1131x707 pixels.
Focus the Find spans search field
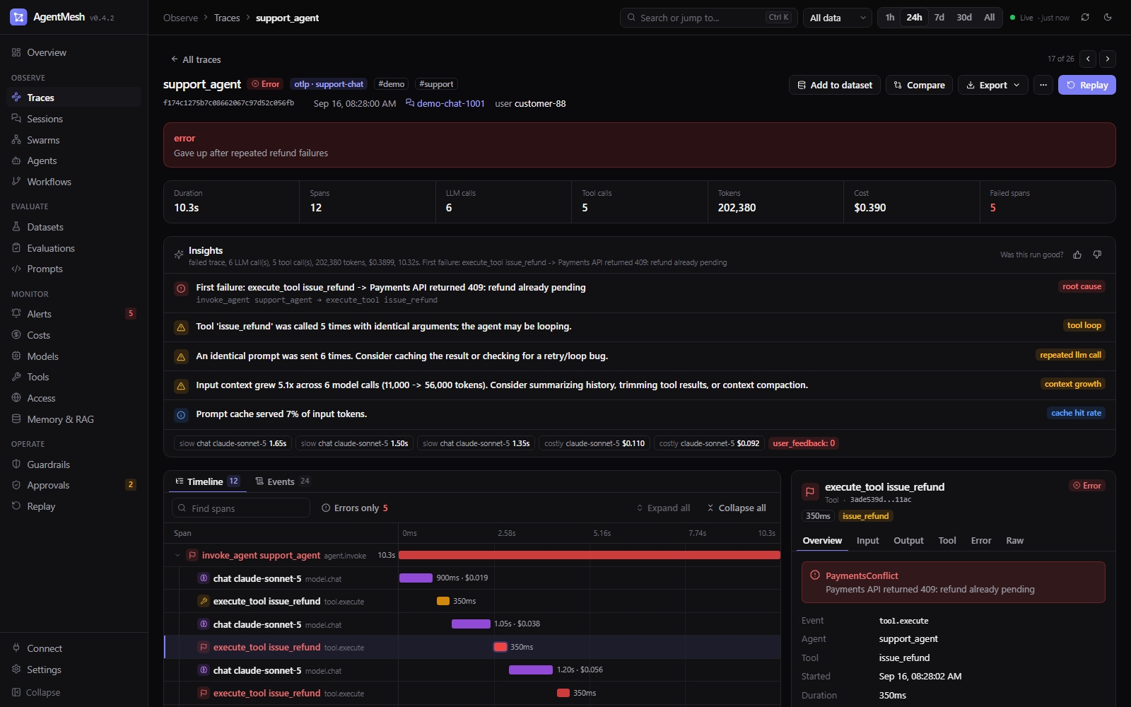pyautogui.click(x=241, y=508)
